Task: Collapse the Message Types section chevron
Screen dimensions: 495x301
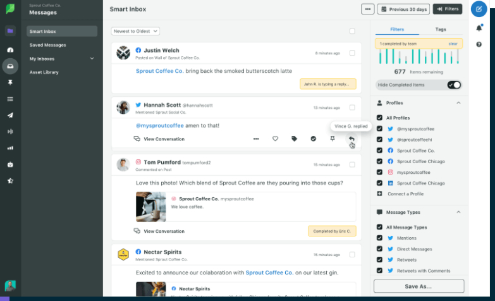Action: coord(458,212)
